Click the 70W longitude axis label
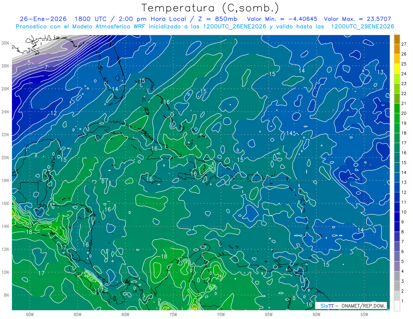This screenshot has height=319, width=413. [x=221, y=315]
